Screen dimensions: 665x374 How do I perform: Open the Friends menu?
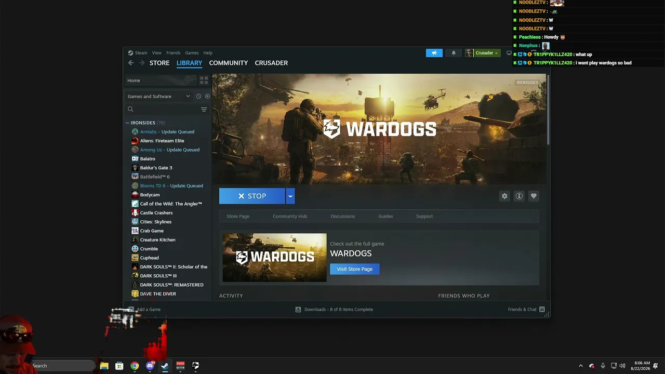pyautogui.click(x=174, y=53)
